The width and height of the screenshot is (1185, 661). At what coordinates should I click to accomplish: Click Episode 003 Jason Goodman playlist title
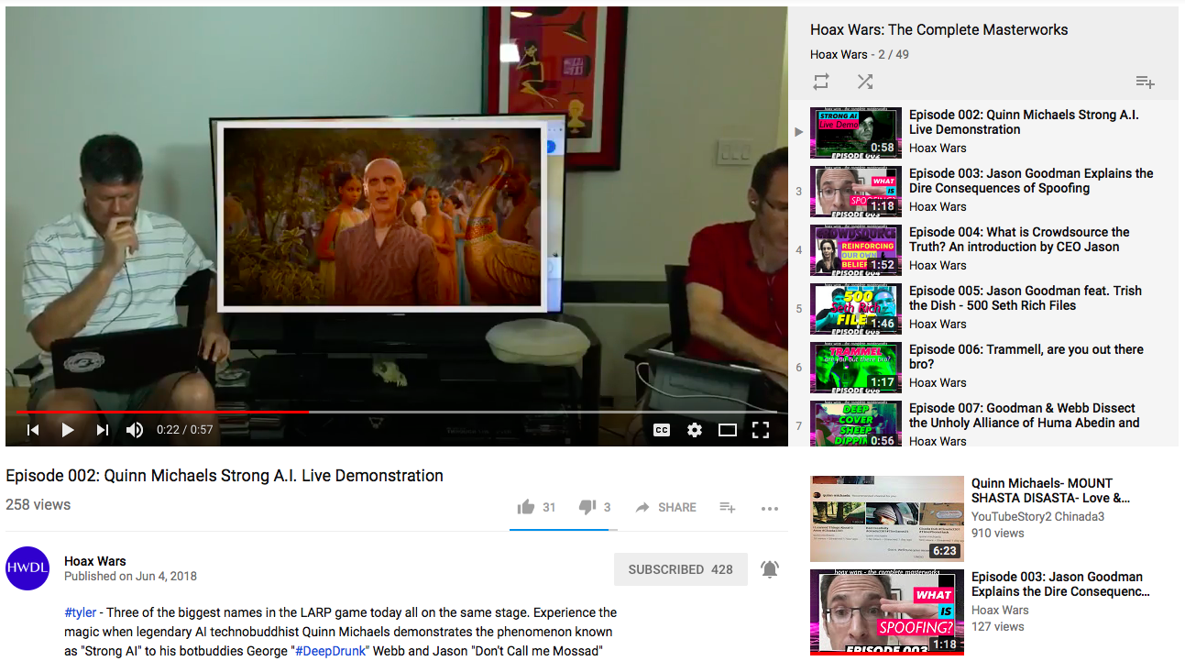coord(1031,181)
